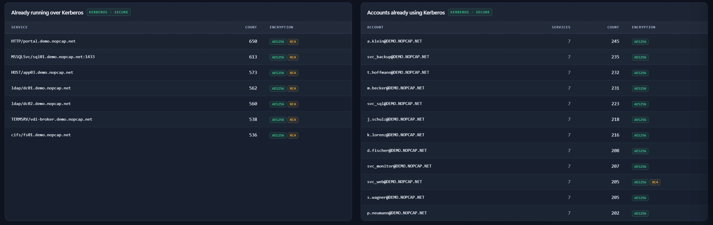The width and height of the screenshot is (713, 225).
Task: Click AES256 tag on ldap/dc02 row
Action: tap(278, 104)
